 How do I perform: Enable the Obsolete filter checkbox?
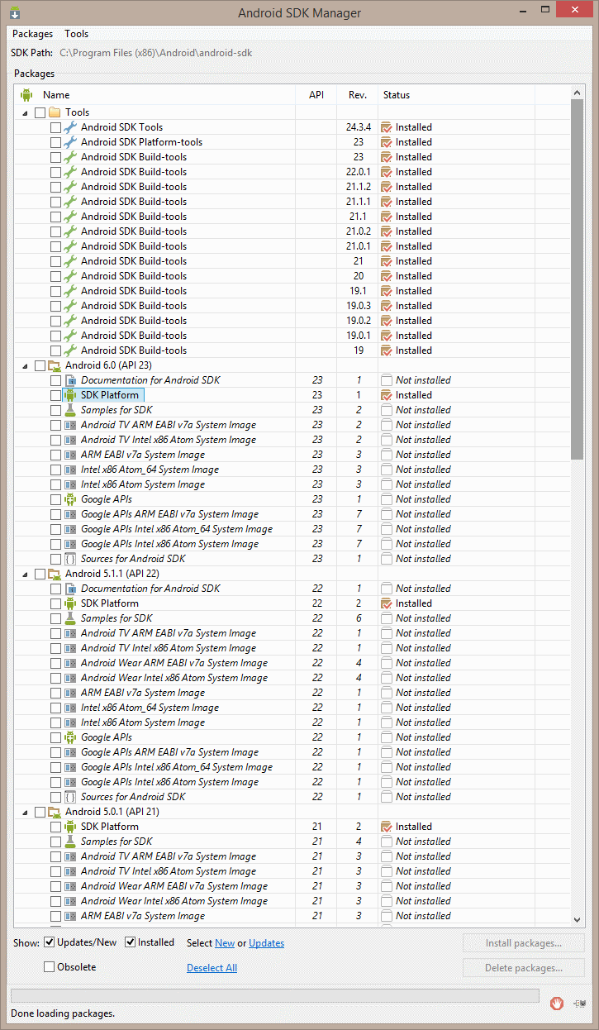tap(50, 967)
